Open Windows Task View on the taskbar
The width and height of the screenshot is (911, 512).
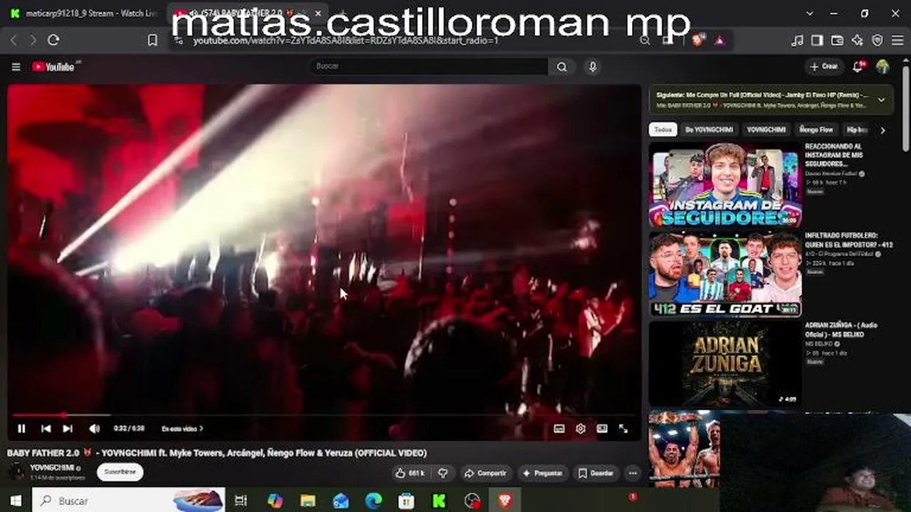241,501
